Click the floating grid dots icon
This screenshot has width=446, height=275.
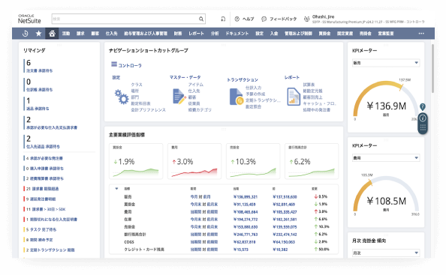423,127
